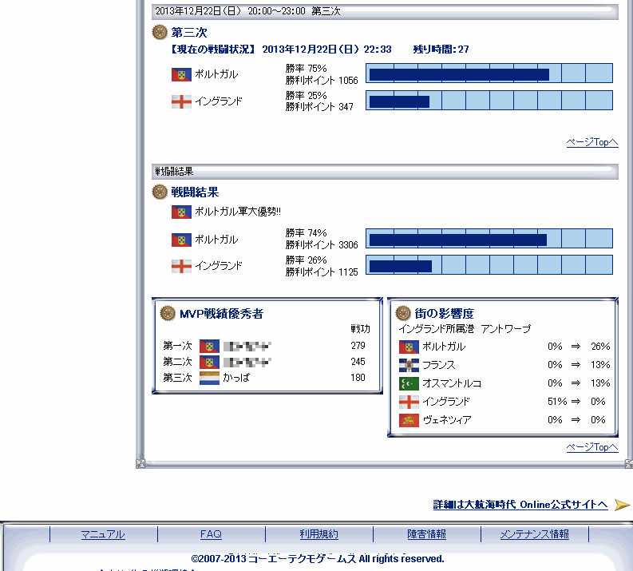
Task: Click Portugal flag in 第三次 battle status
Action: 181,74
